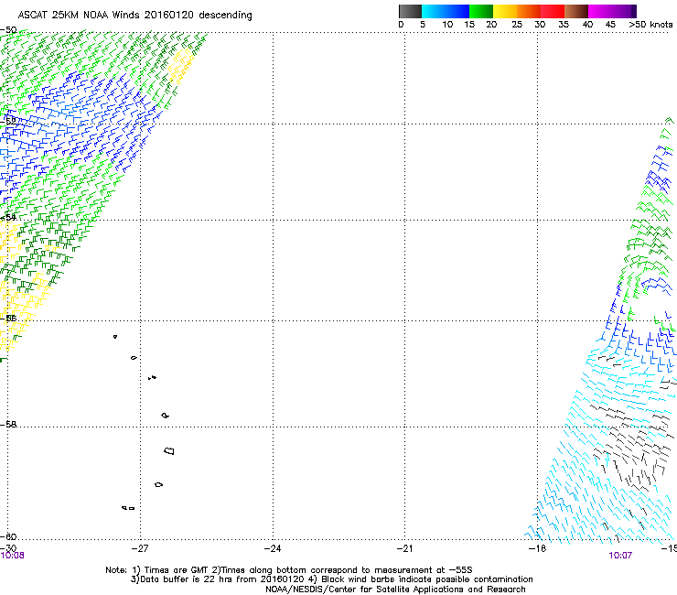Click the '-24' longitude axis label
The height and width of the screenshot is (595, 677).
pyautogui.click(x=273, y=548)
